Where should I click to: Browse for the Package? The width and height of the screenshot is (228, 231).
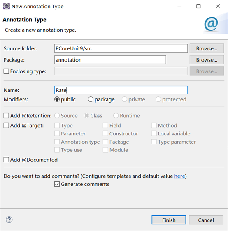pos(207,60)
